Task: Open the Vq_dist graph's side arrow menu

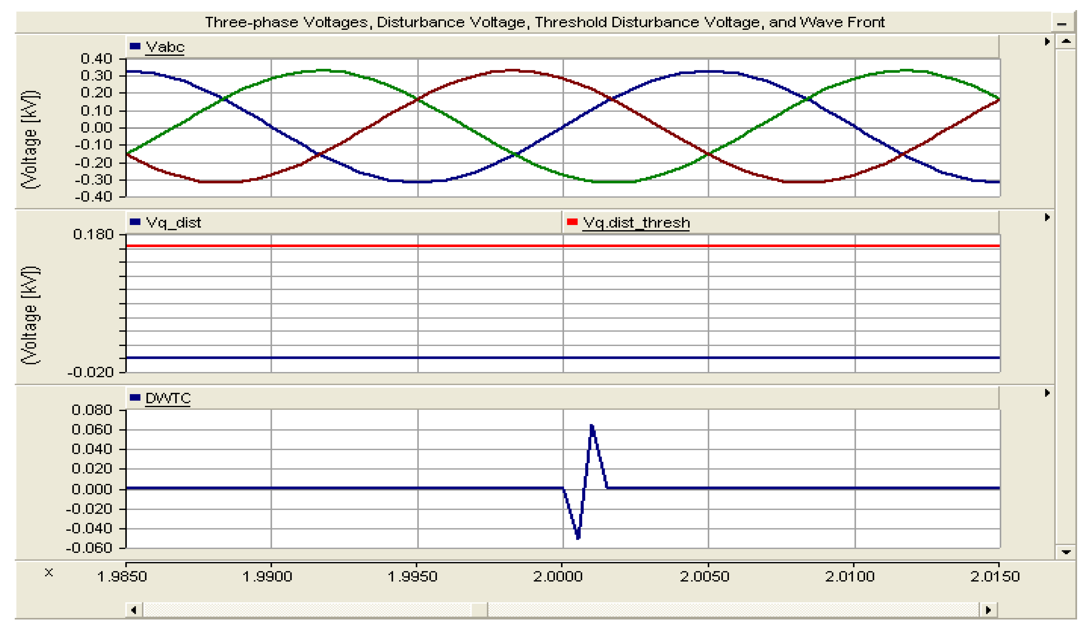Action: 1047,217
